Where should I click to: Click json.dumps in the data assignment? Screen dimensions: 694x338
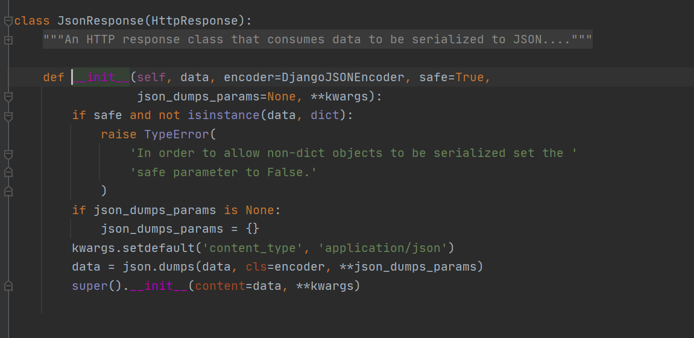click(x=159, y=267)
